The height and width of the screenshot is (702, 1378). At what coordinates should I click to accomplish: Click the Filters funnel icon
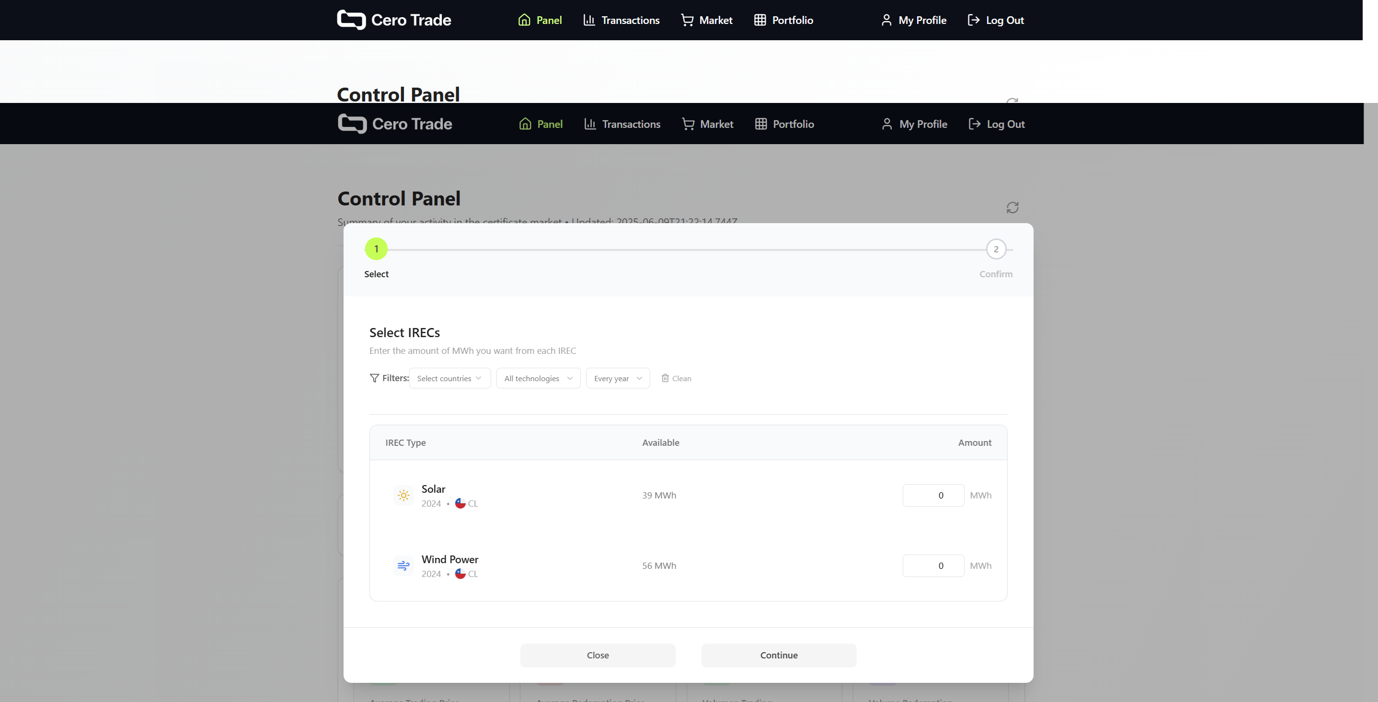(x=375, y=378)
